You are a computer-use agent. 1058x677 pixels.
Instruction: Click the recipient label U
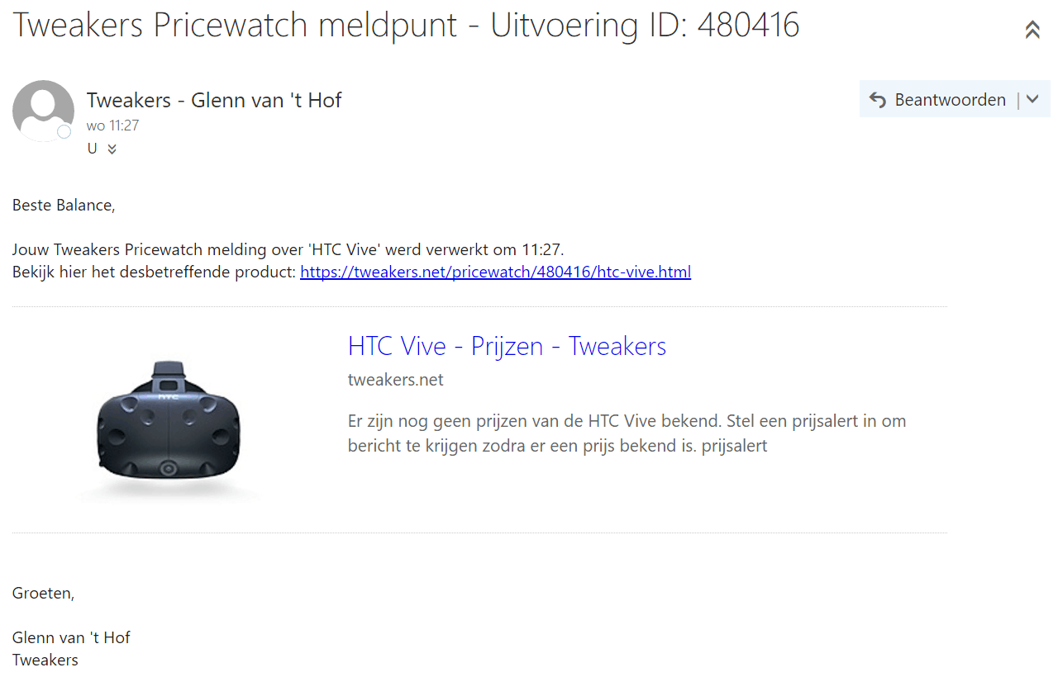92,149
